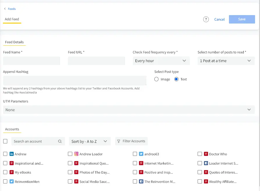This screenshot has height=191, width=260.
Task: Click the Cancel link
Action: click(219, 19)
